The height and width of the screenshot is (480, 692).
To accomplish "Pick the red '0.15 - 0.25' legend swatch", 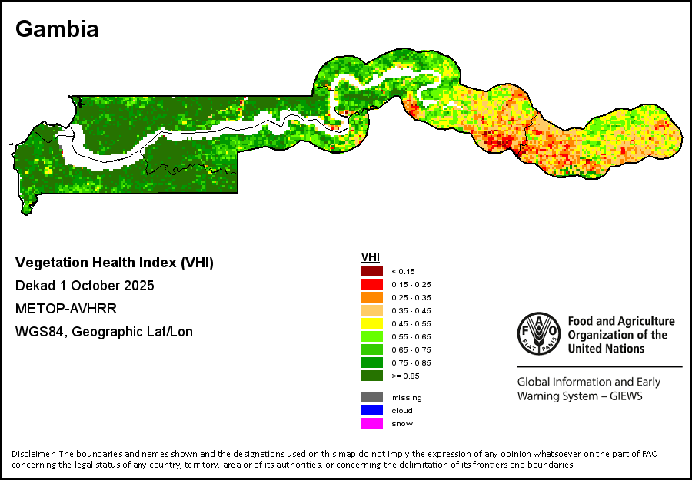I will point(371,284).
